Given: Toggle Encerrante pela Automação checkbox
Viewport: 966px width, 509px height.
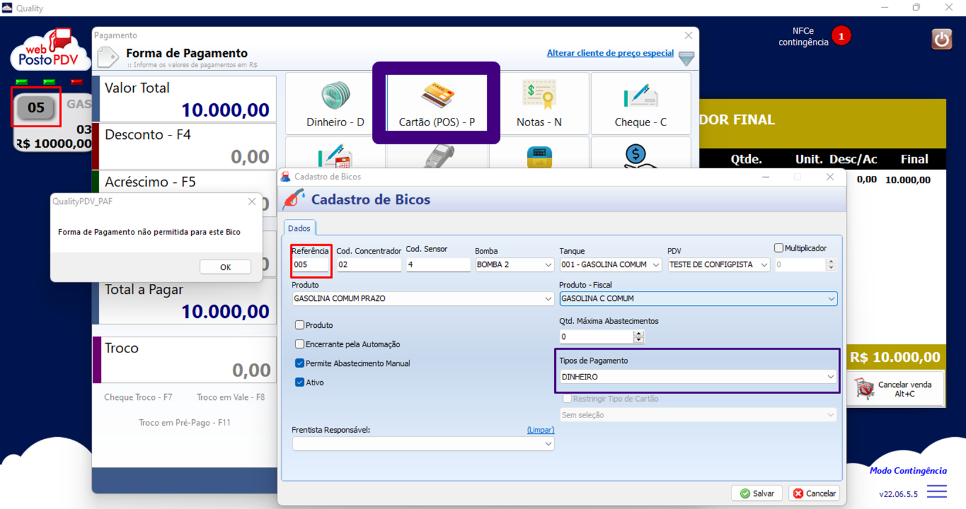Looking at the screenshot, I should coord(300,344).
